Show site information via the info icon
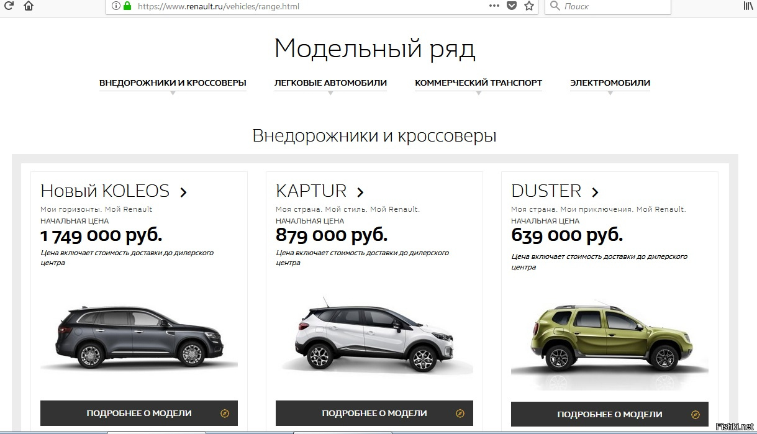The width and height of the screenshot is (757, 434). pyautogui.click(x=116, y=6)
